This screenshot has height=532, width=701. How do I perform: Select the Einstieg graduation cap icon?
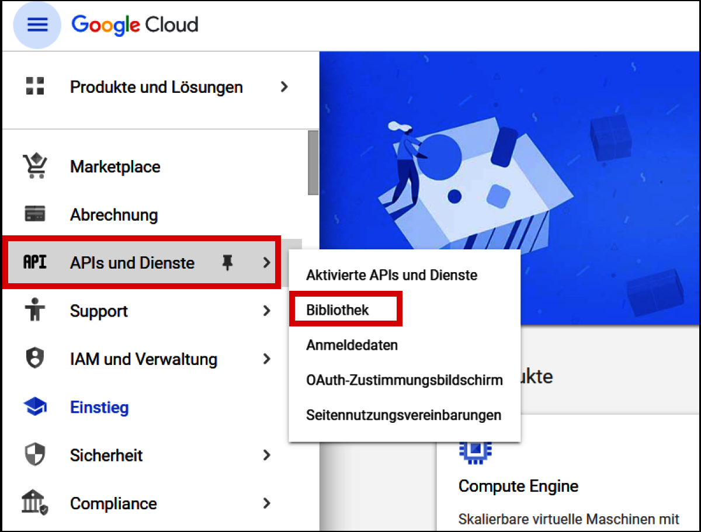pyautogui.click(x=36, y=407)
